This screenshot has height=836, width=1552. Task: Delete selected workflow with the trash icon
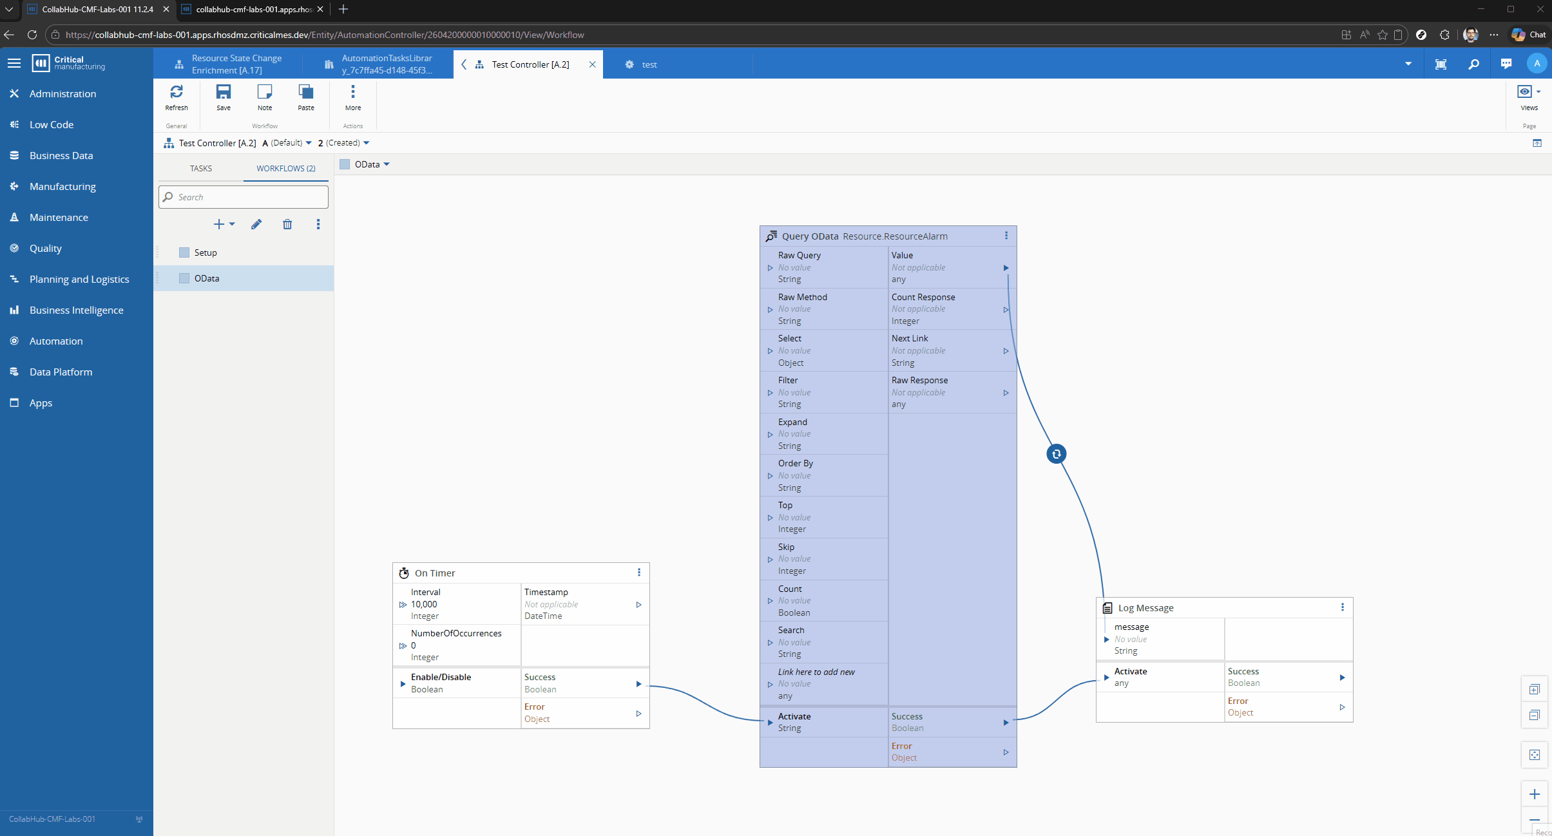287,224
